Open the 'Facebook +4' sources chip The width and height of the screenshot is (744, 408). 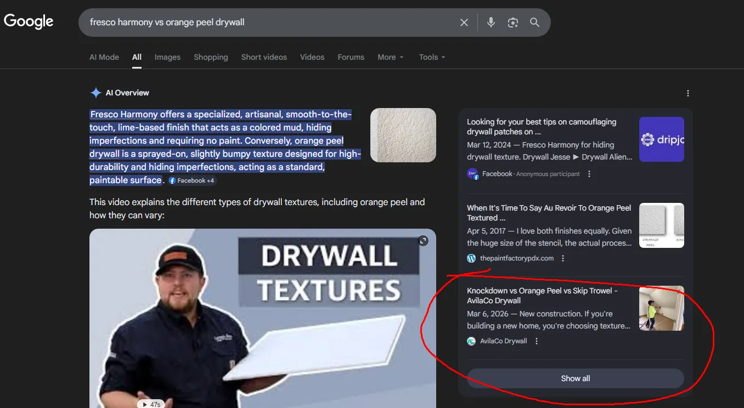click(x=191, y=180)
